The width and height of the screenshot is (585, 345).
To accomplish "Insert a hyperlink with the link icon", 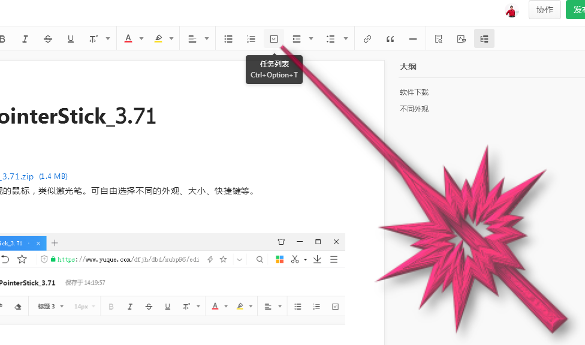I will pyautogui.click(x=367, y=39).
